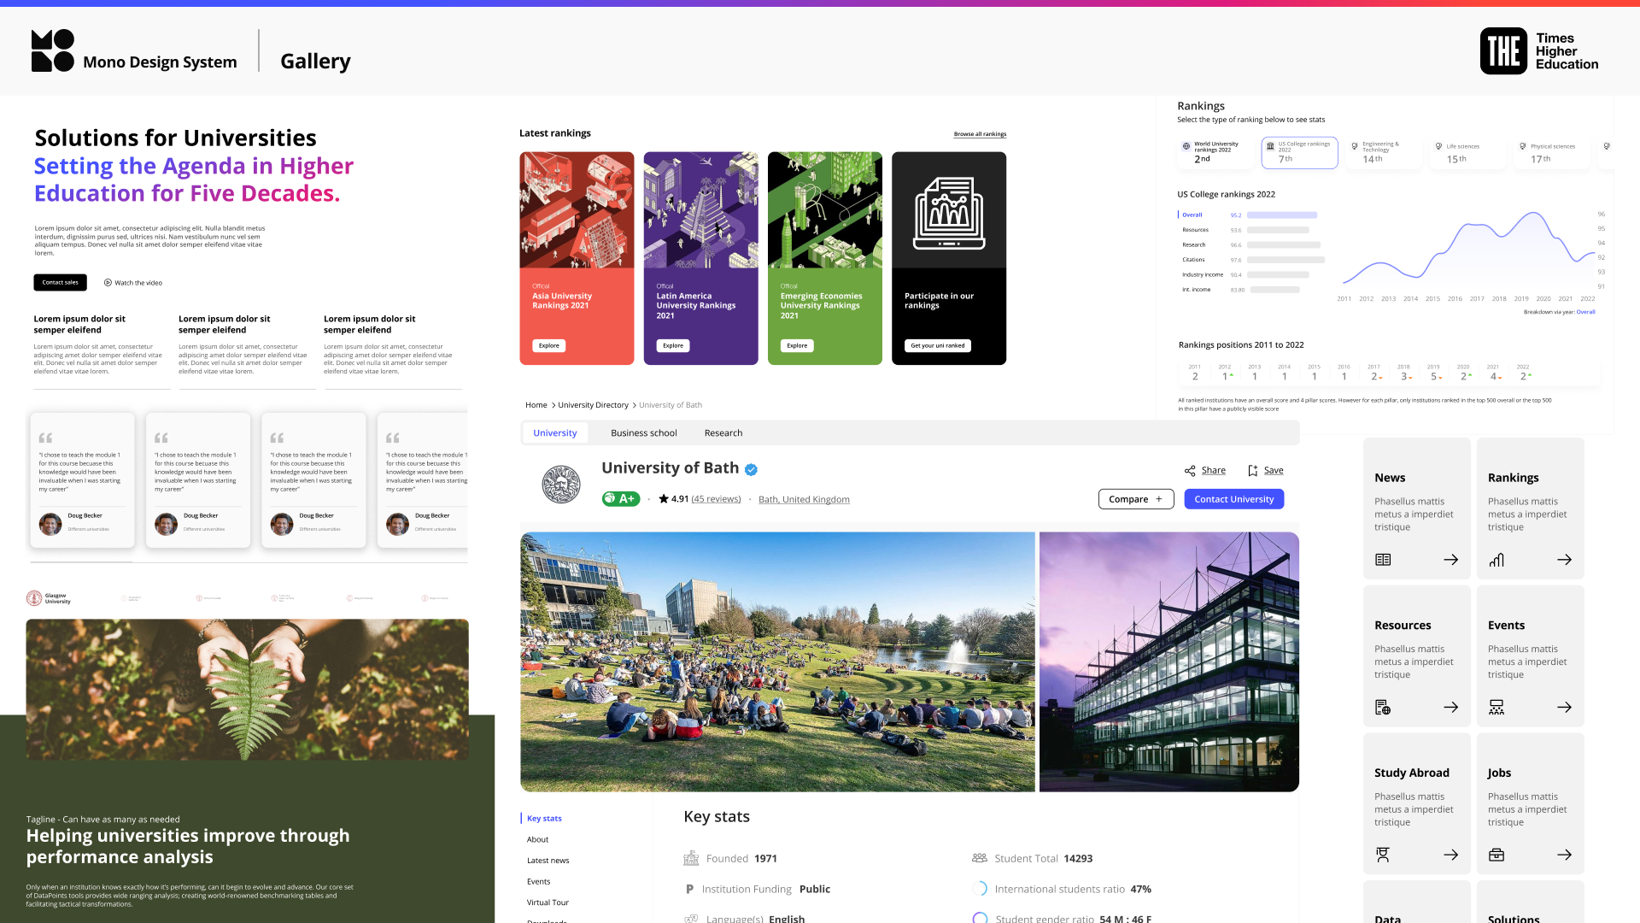Select Overall in the breakdown list
Screen dimensions: 1640x923
[1192, 215]
